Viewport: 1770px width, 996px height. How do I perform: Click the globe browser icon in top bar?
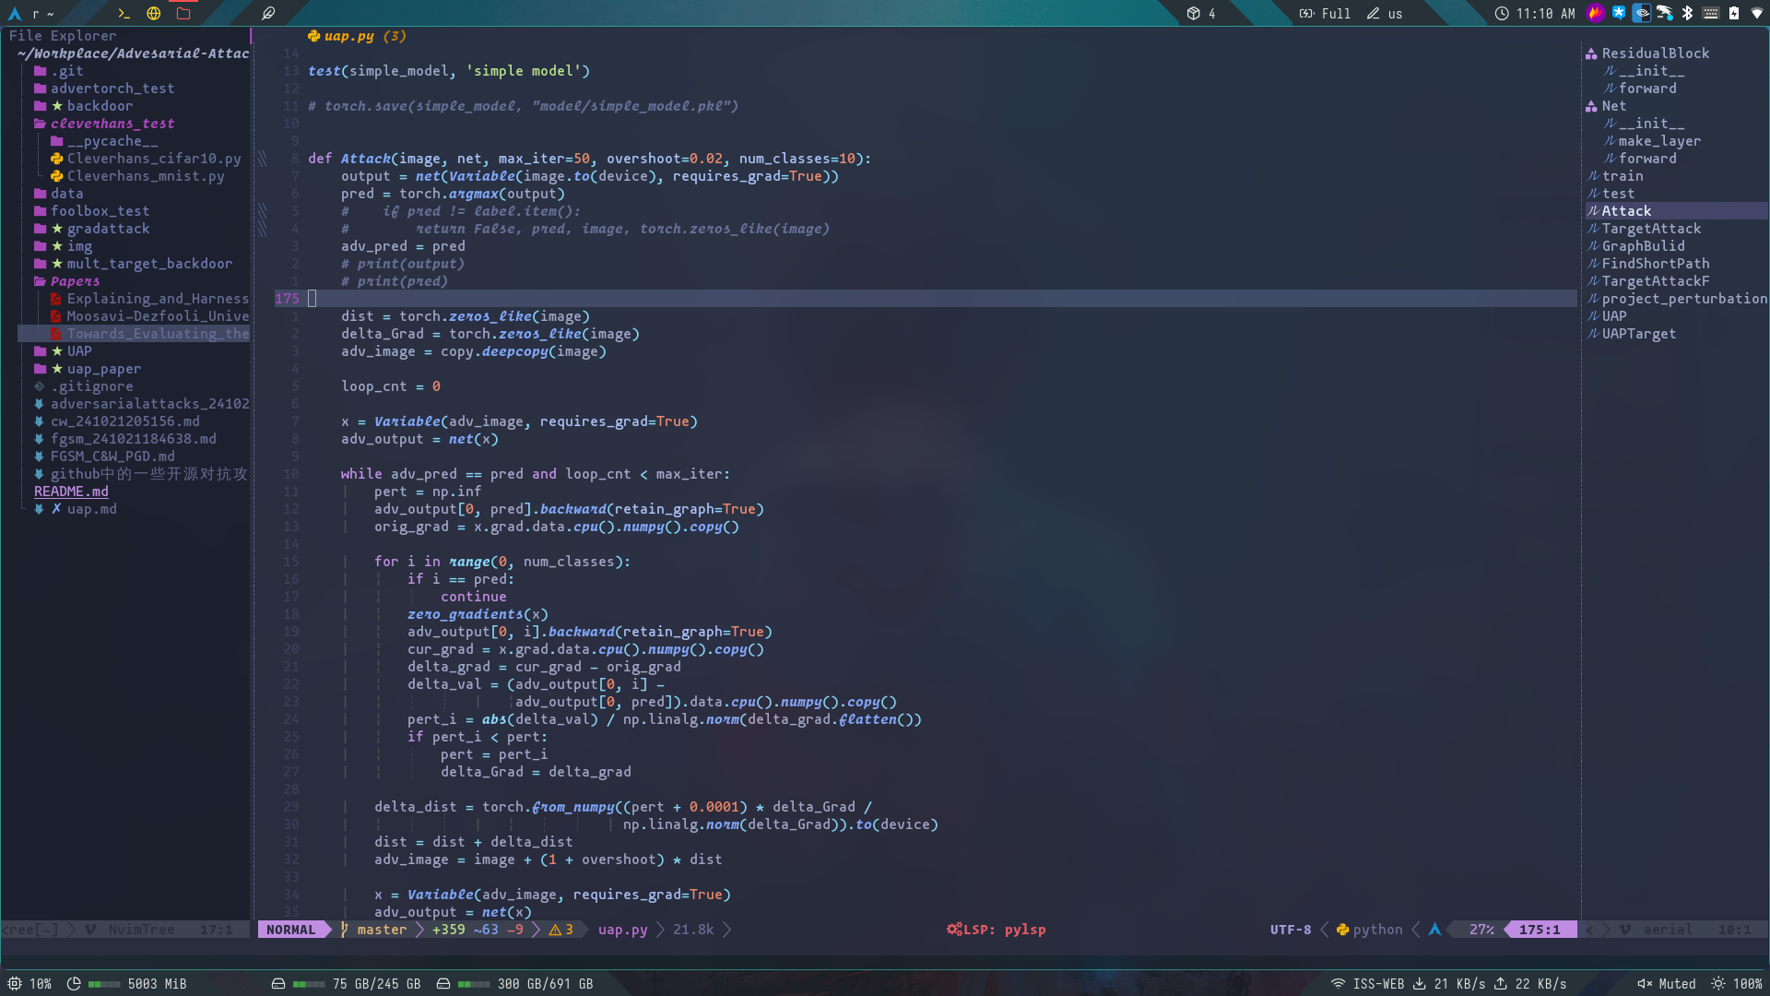[154, 13]
